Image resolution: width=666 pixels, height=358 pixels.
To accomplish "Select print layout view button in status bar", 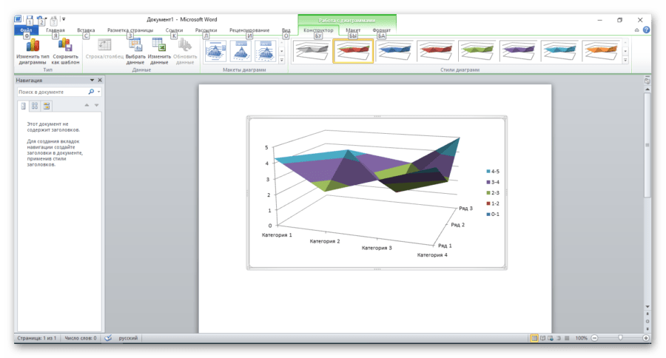I will click(534, 338).
